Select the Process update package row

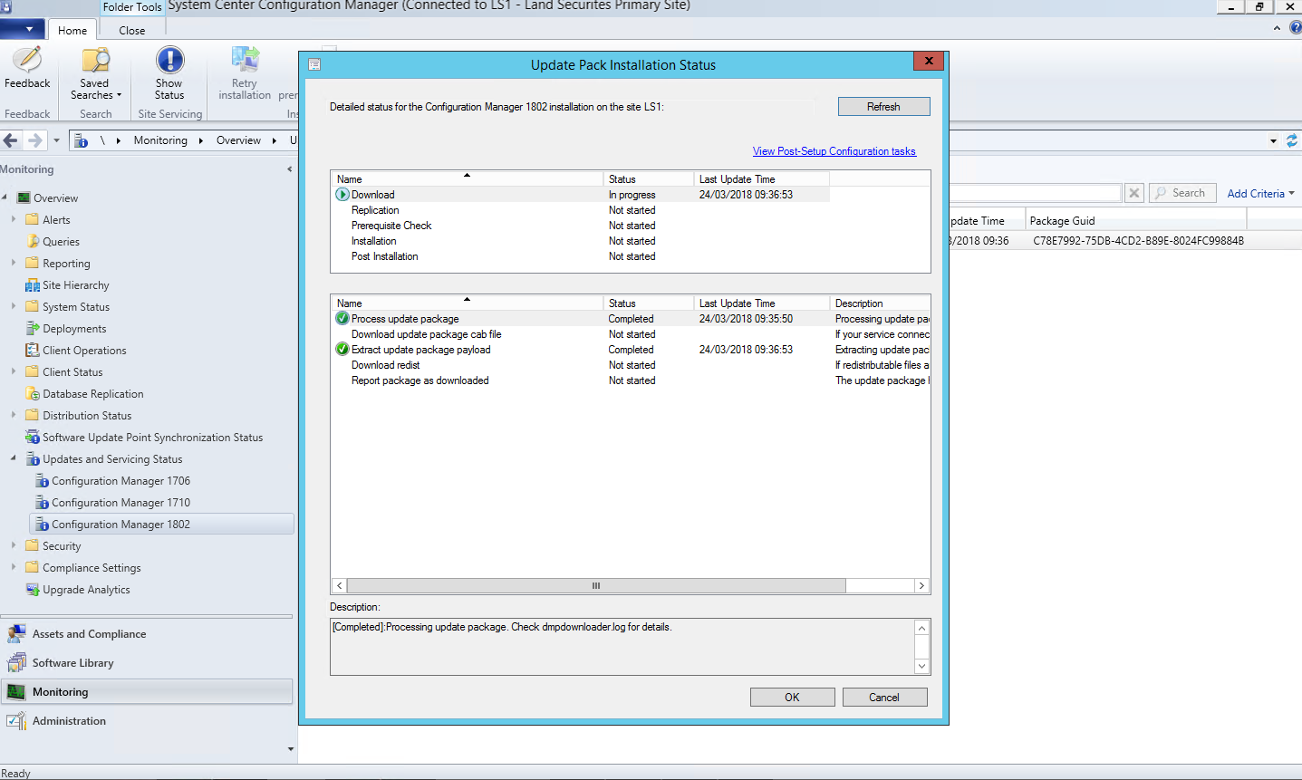click(x=631, y=319)
